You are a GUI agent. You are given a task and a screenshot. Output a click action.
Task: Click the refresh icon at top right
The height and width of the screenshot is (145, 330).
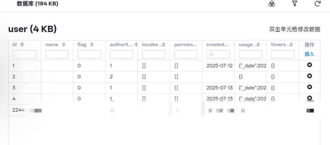click(x=317, y=4)
